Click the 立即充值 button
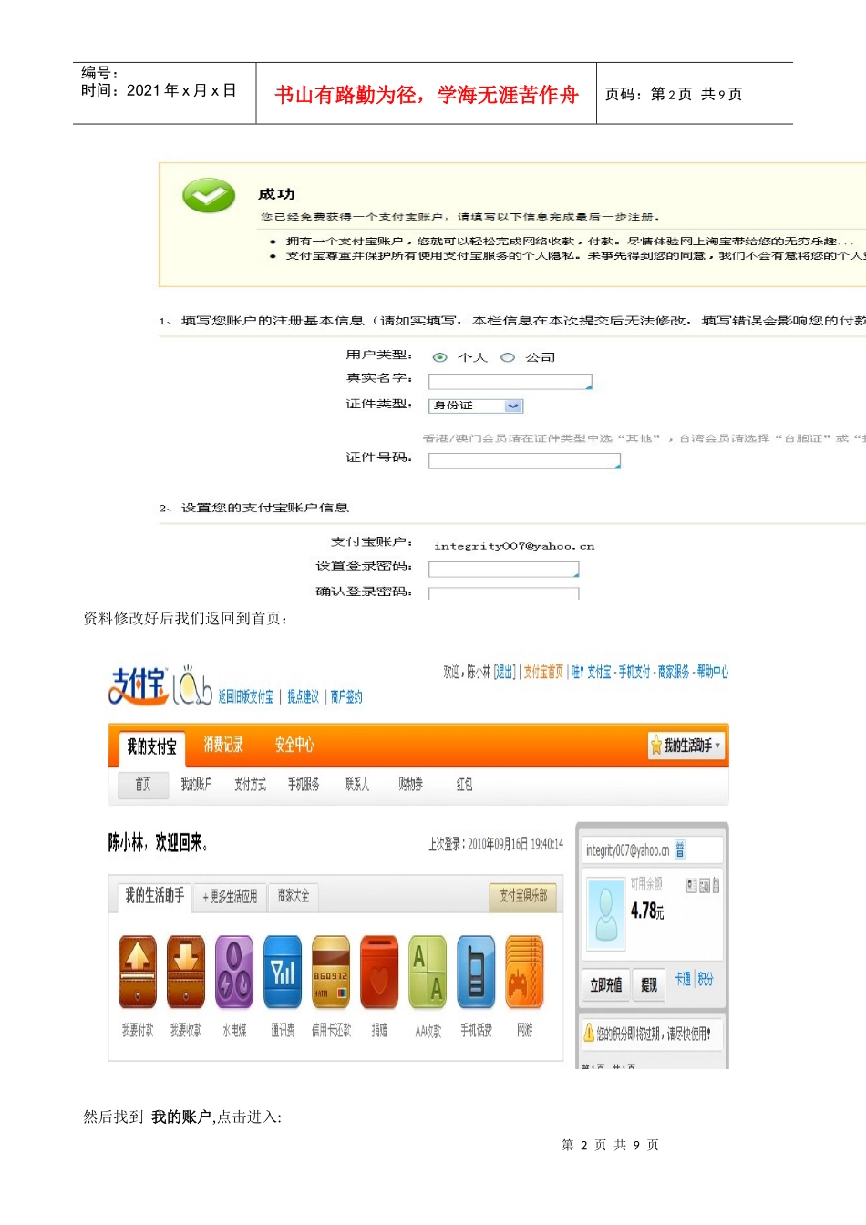Viewport: 866px width, 1225px height. click(605, 985)
